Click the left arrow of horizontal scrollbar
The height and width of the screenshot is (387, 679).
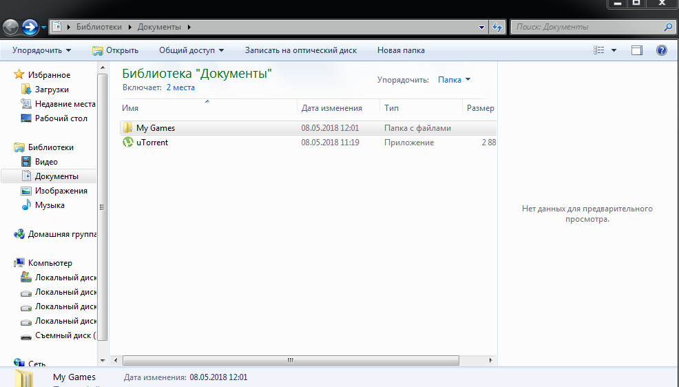click(x=116, y=360)
